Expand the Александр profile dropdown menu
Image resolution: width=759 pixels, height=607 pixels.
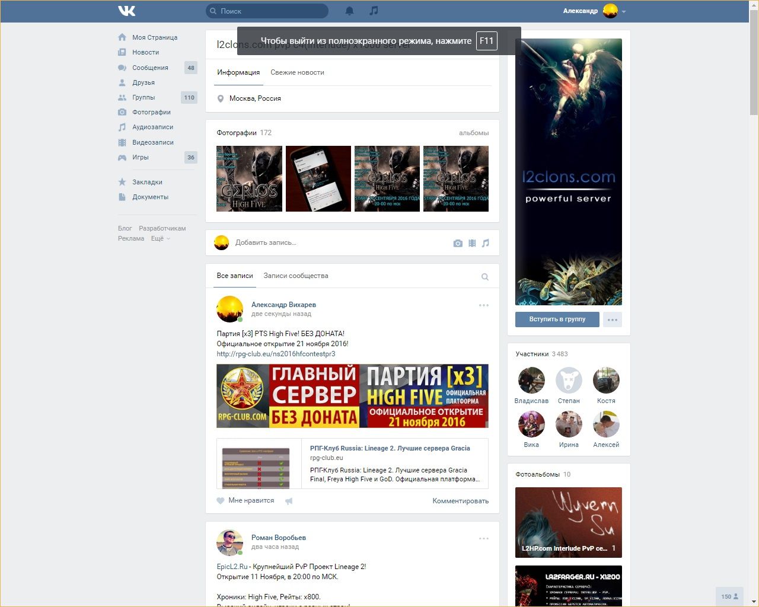pyautogui.click(x=623, y=11)
